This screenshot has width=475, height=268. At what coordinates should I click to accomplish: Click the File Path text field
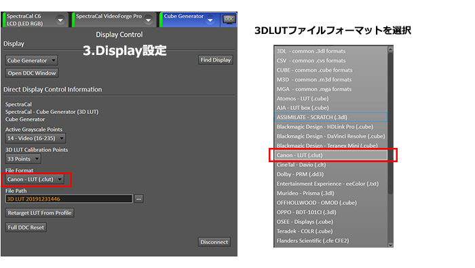[69, 199]
